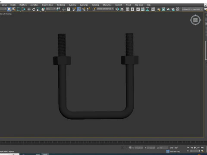Image resolution: width=207 pixels, height=155 pixels.
Task: Go to Next Frame
Action: 199,148
